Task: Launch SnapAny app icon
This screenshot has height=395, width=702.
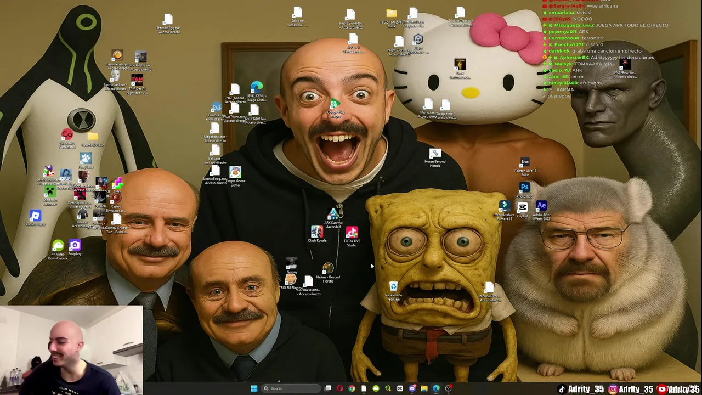Action: click(x=75, y=245)
